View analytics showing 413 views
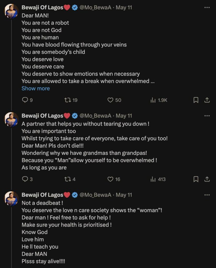Screen dimensions: 216x268 [153, 179]
